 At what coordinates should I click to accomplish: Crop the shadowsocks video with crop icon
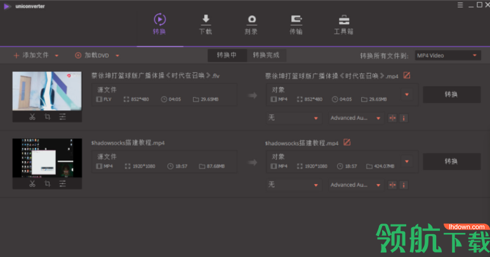click(x=48, y=183)
